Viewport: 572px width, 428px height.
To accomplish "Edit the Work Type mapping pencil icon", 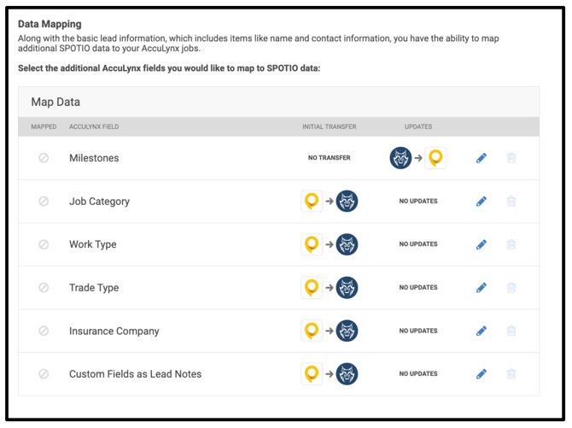I will 482,244.
